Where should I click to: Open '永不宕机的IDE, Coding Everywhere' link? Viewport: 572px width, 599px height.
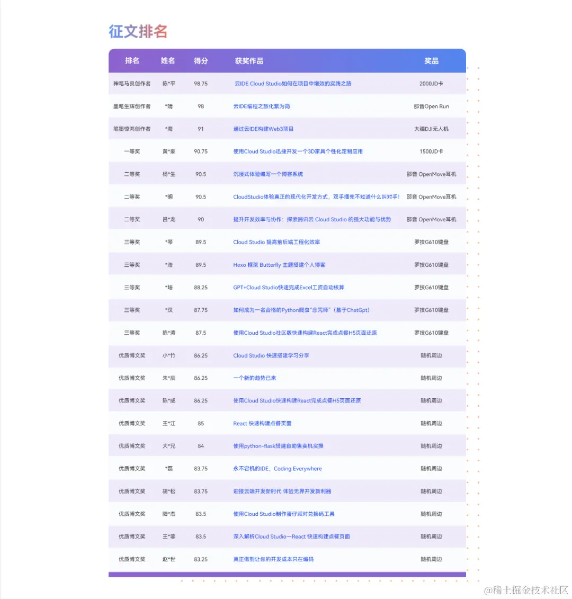point(278,469)
